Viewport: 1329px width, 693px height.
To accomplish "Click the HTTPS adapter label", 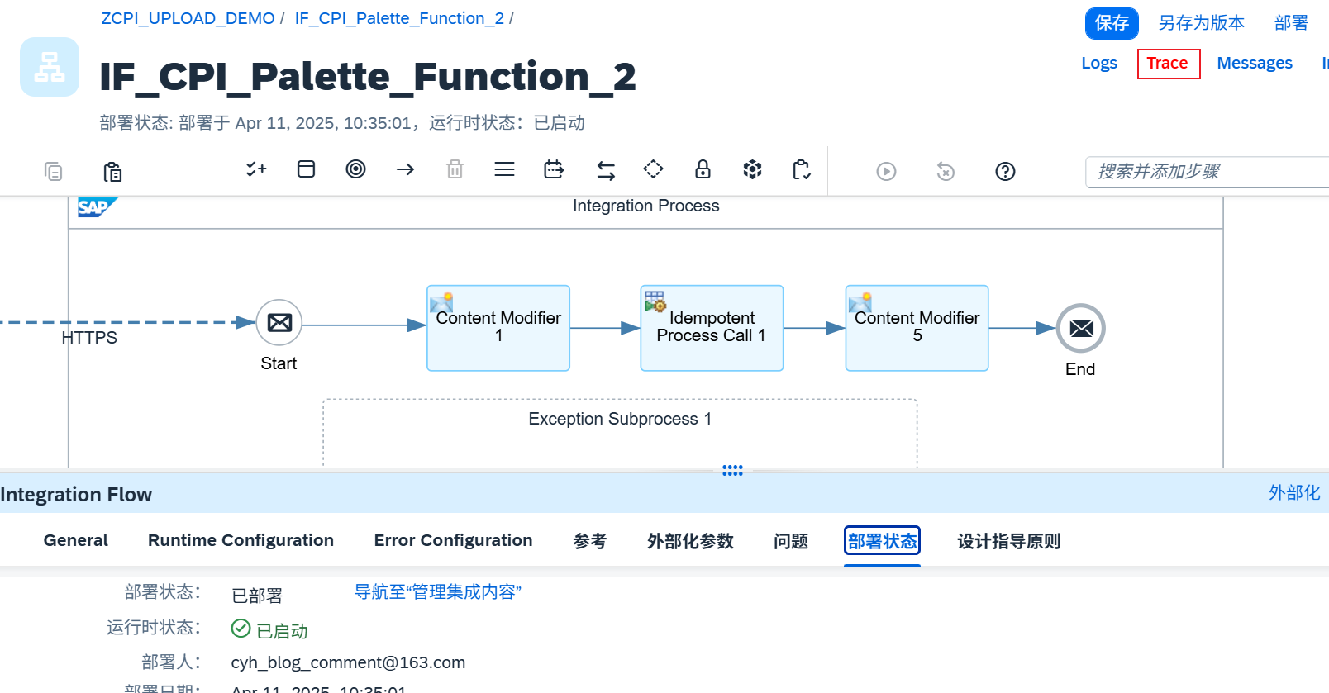I will pyautogui.click(x=89, y=338).
